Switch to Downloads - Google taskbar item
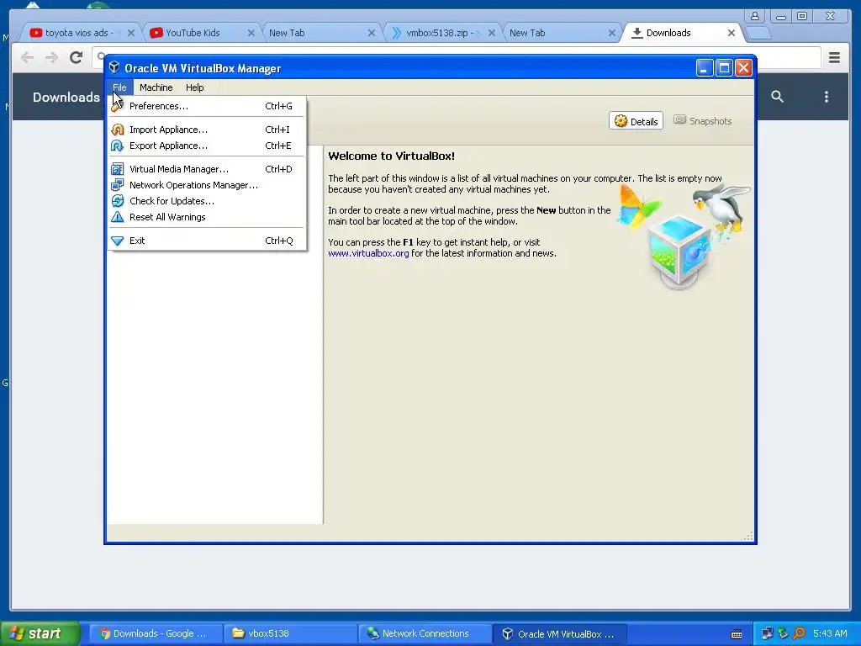The height and width of the screenshot is (646, 861). pyautogui.click(x=156, y=633)
